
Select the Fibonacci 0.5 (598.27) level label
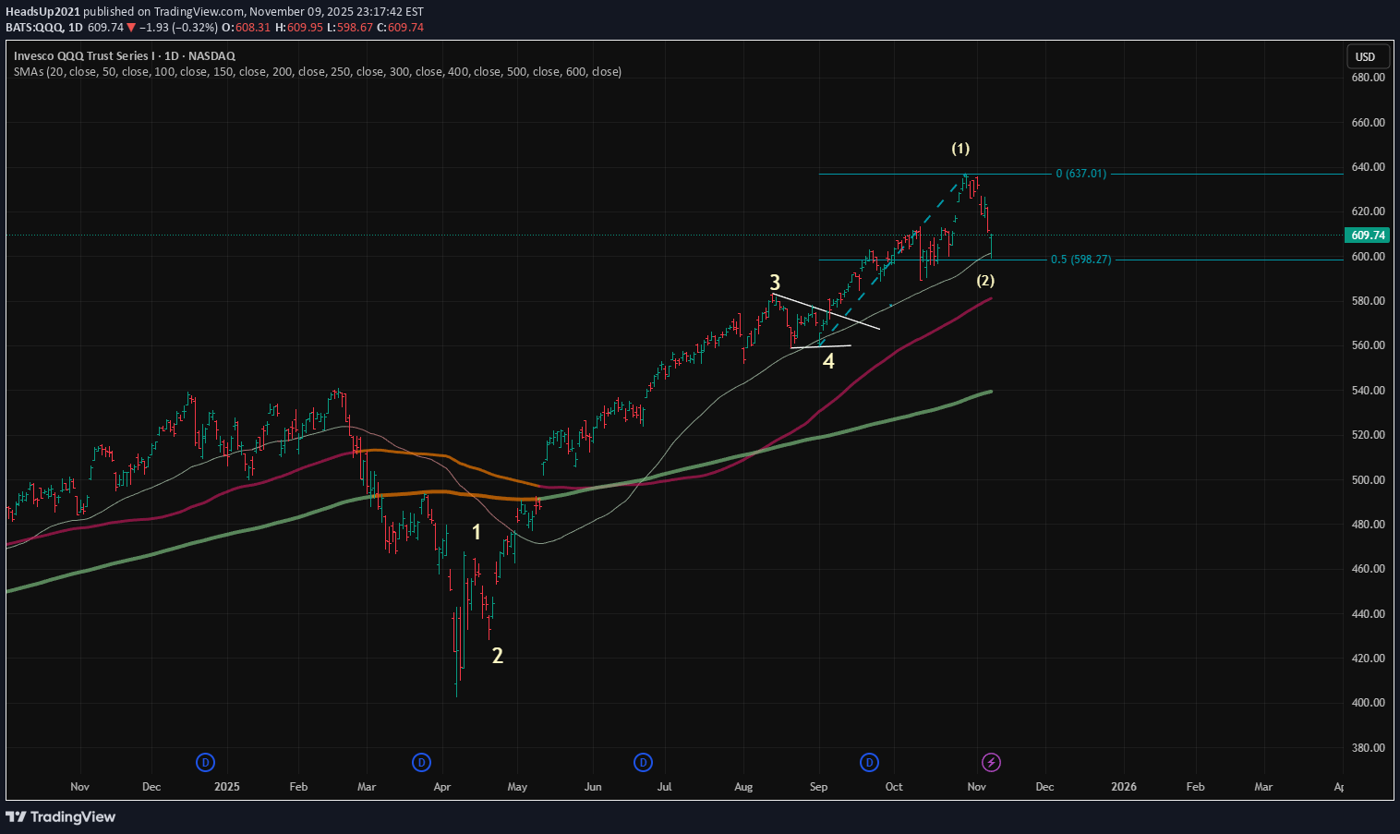point(1080,260)
